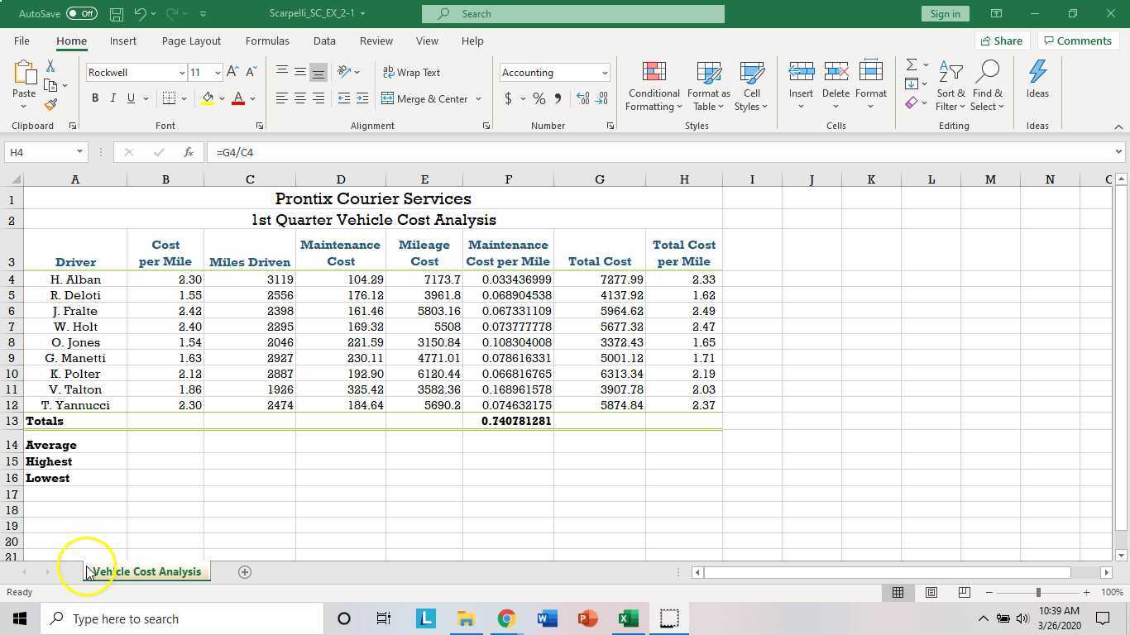
Task: Switch to the Formulas ribbon tab
Action: tap(267, 41)
